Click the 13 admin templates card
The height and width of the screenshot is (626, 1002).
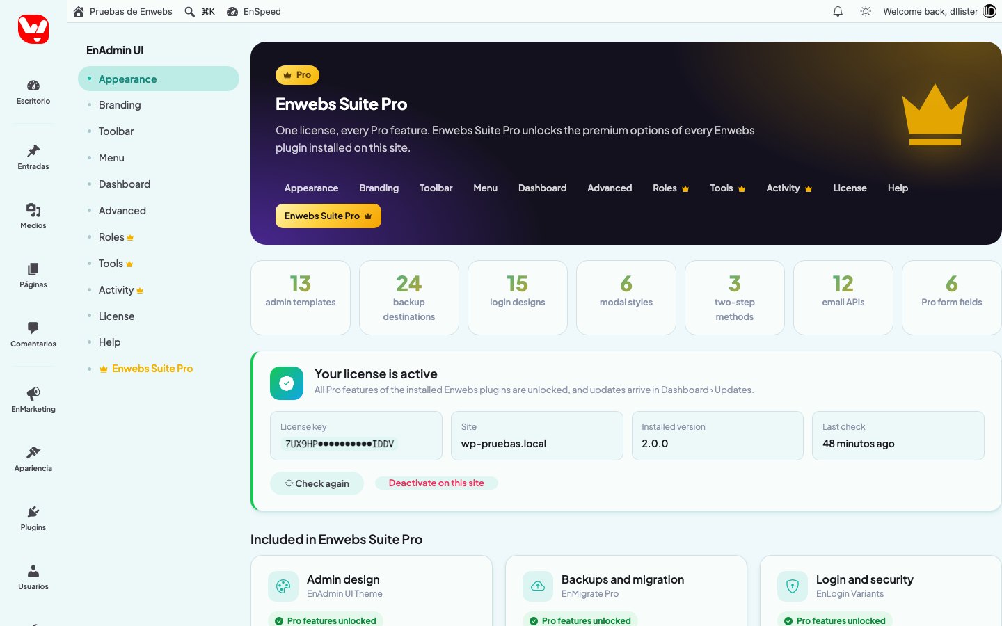click(301, 298)
